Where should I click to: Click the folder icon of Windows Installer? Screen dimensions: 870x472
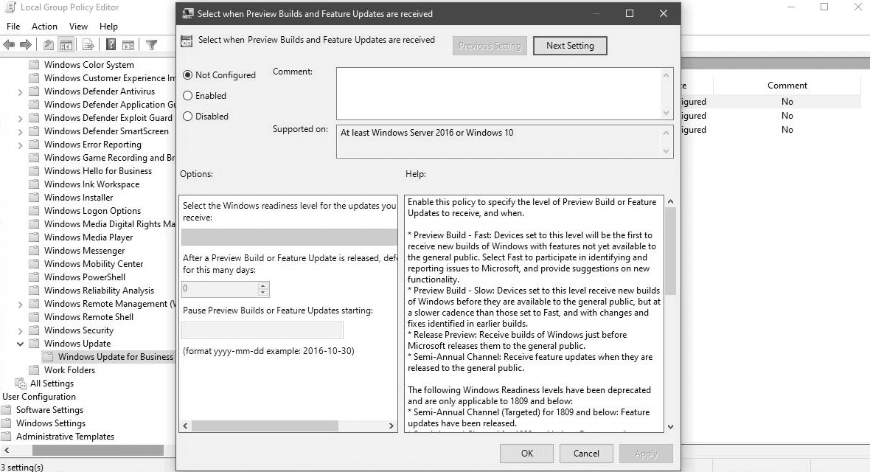coord(35,197)
